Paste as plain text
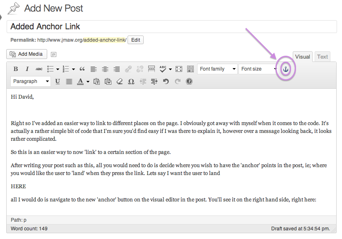 (96, 82)
